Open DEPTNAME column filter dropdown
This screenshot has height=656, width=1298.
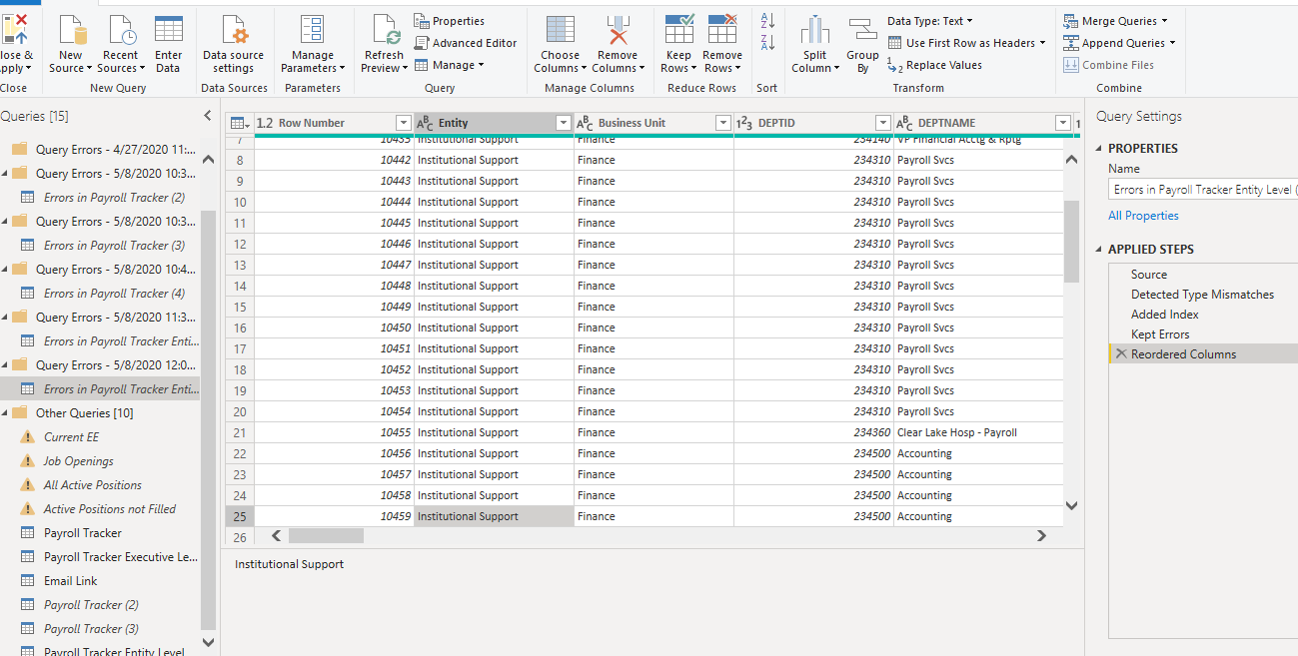[x=1062, y=123]
